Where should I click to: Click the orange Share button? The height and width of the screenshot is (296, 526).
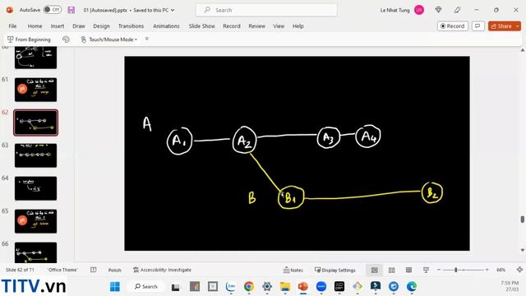[x=501, y=25]
